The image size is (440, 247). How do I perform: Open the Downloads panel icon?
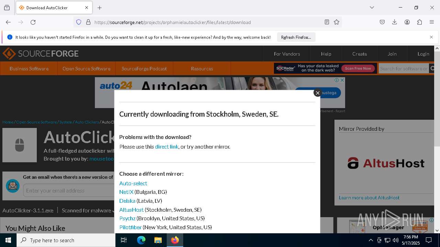point(395,22)
